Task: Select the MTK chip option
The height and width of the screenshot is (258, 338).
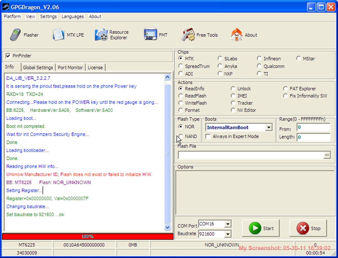Action: coord(181,58)
